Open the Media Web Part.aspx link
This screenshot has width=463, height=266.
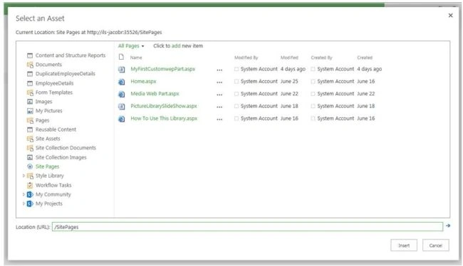coord(155,94)
